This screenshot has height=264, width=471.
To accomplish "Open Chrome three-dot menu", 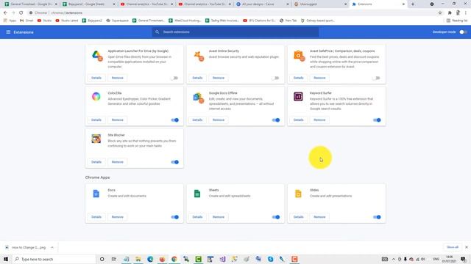I will 466,13.
